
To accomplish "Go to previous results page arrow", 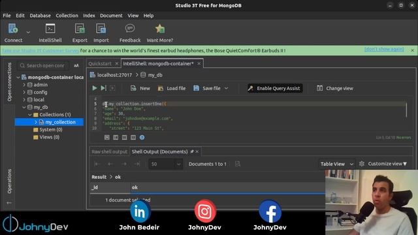I will [110, 164].
